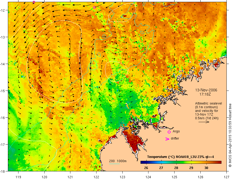The width and height of the screenshot is (232, 179).
Task: Click the magenta drifter arrowhead legend symbol
Action: 167,139
